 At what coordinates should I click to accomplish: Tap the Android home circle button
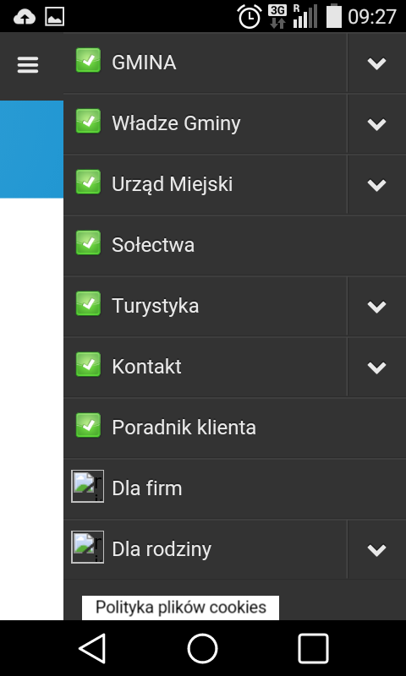pos(202,648)
